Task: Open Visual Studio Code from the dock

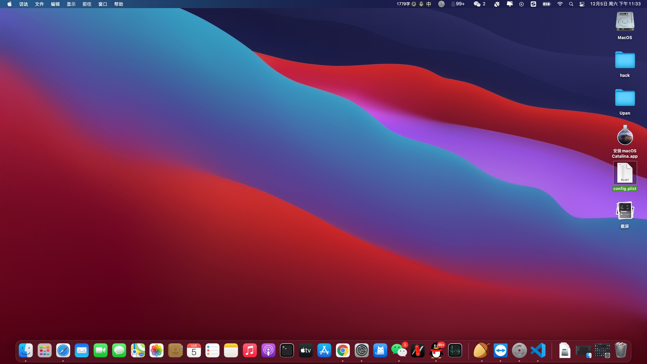Action: click(x=538, y=351)
